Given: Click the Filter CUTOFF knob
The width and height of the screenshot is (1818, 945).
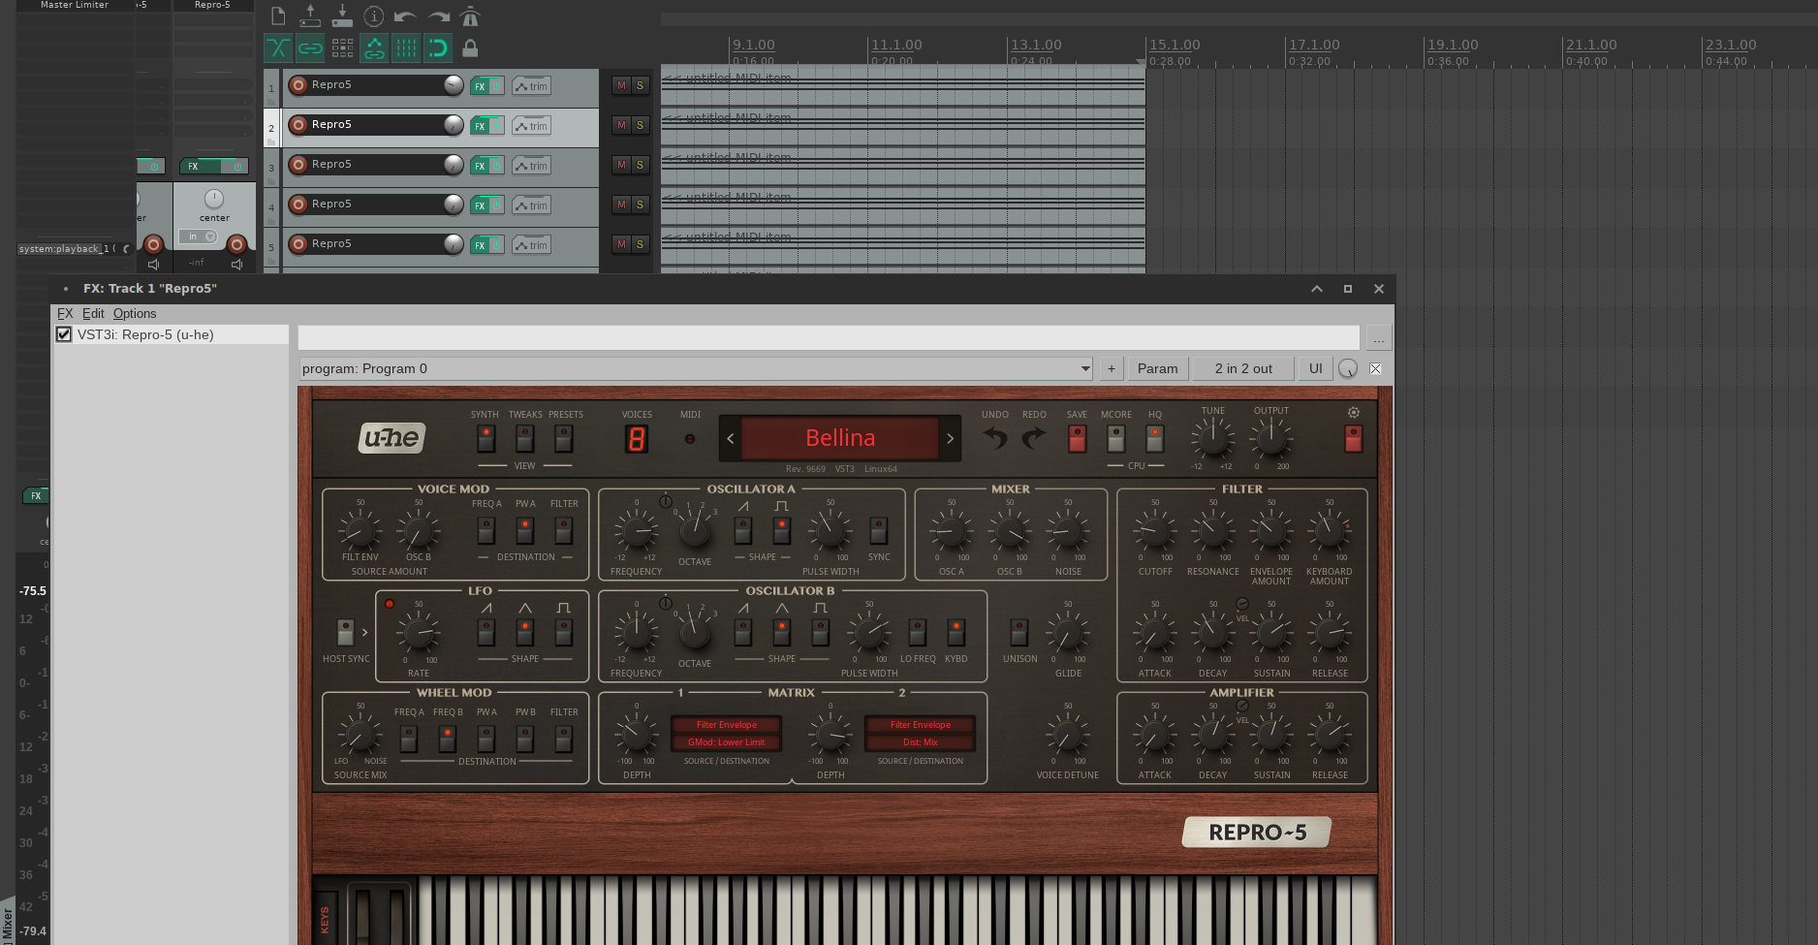Looking at the screenshot, I should coord(1155,530).
